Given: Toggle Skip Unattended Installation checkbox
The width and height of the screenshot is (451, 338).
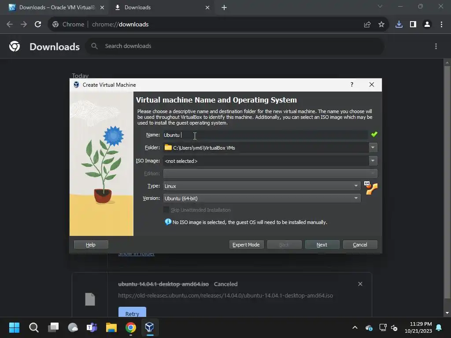Looking at the screenshot, I should point(166,210).
